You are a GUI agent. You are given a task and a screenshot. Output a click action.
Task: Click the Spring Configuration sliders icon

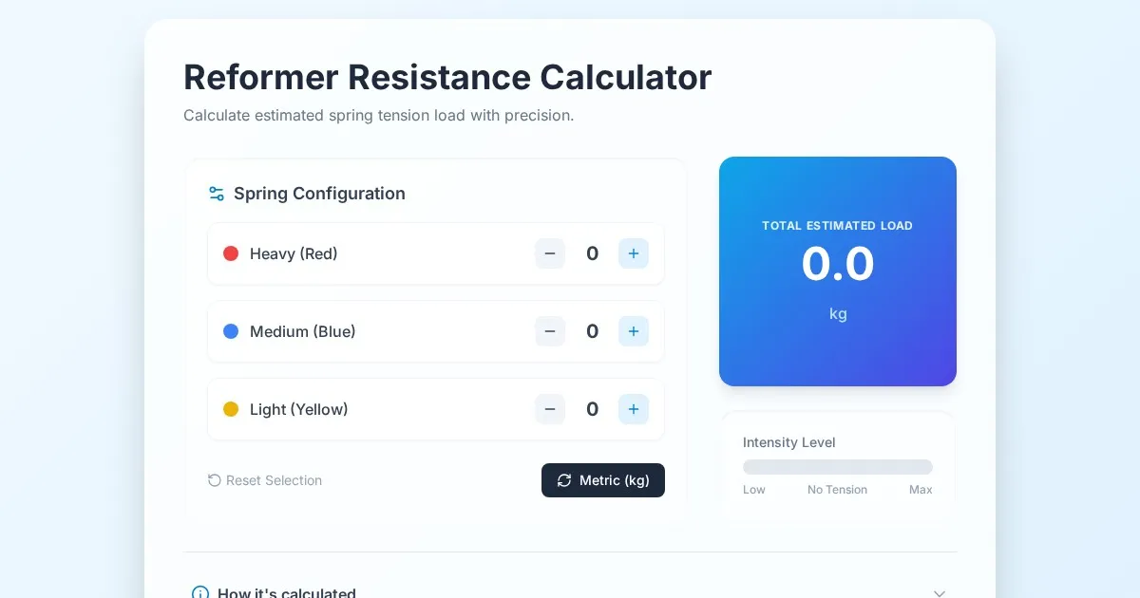point(216,194)
